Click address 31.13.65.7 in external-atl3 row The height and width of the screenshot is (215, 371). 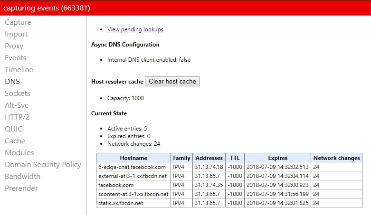[207, 176]
